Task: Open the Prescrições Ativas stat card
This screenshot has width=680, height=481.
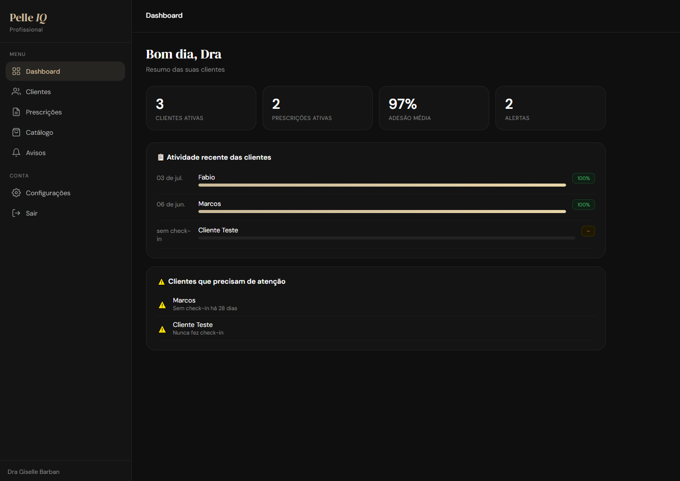Action: (317, 108)
